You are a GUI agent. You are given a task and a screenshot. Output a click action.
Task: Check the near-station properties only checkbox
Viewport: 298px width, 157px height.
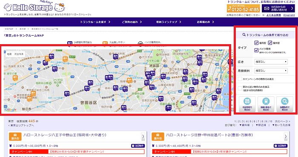point(240,88)
